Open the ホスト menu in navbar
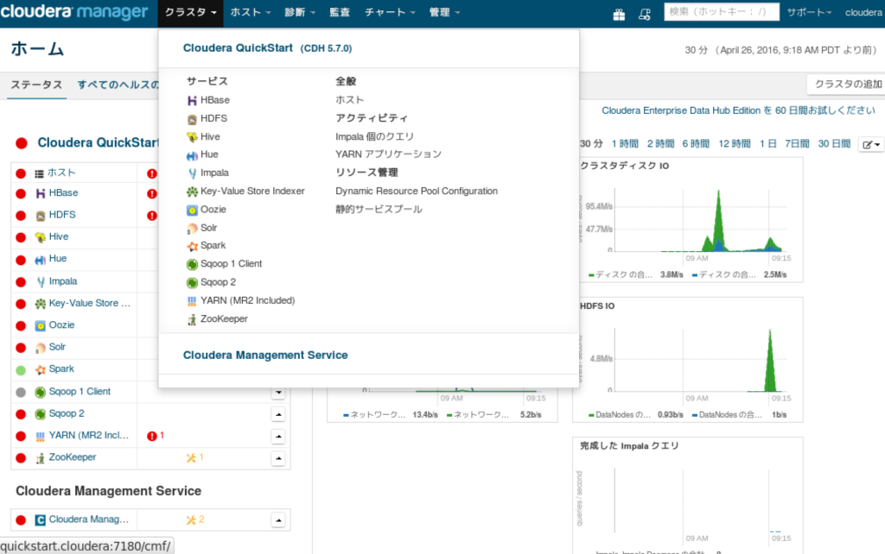This screenshot has width=885, height=554. (251, 12)
